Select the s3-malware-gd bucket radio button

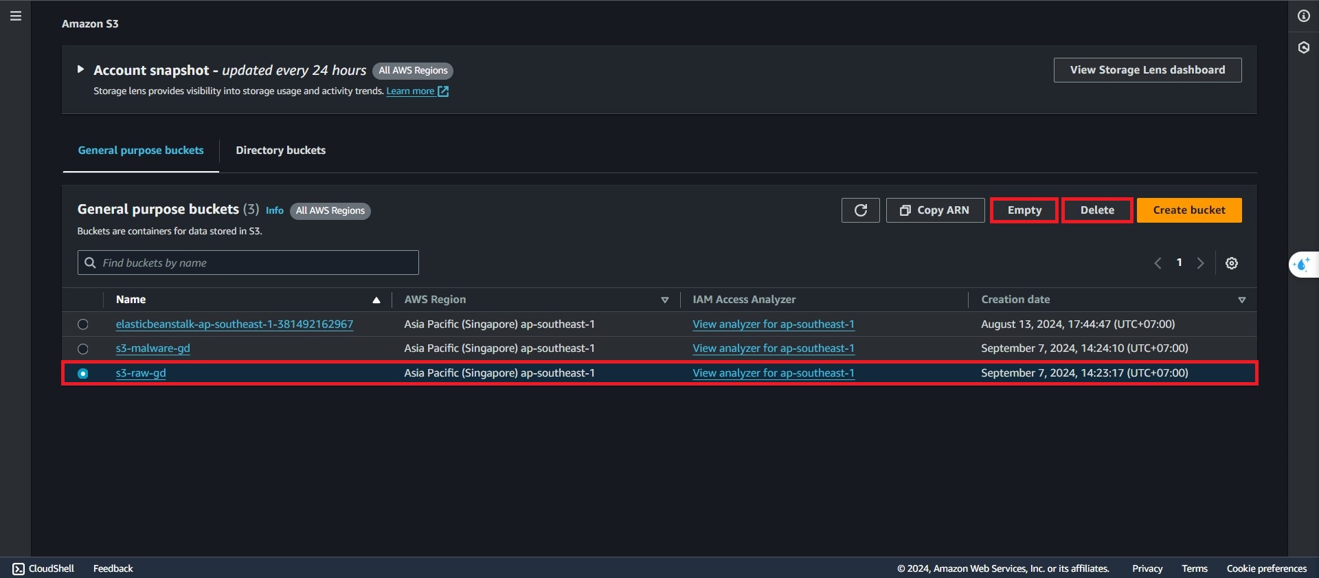pyautogui.click(x=83, y=349)
